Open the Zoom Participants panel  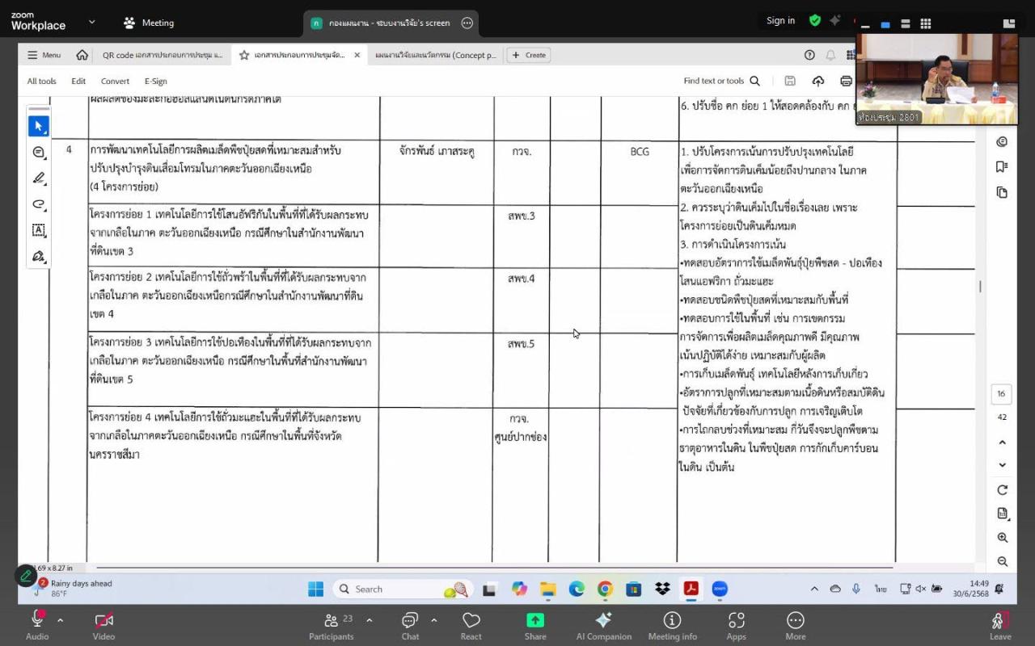tap(332, 624)
